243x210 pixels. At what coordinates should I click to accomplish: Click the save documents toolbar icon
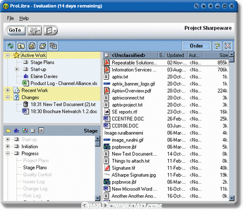point(32,46)
